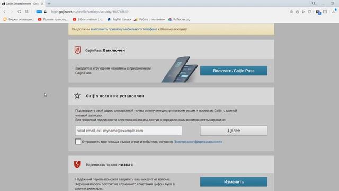Click the Далее button
The height and width of the screenshot is (191, 339).
(x=234, y=131)
